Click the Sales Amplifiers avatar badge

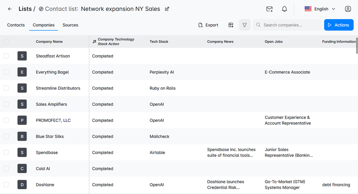click(x=22, y=104)
